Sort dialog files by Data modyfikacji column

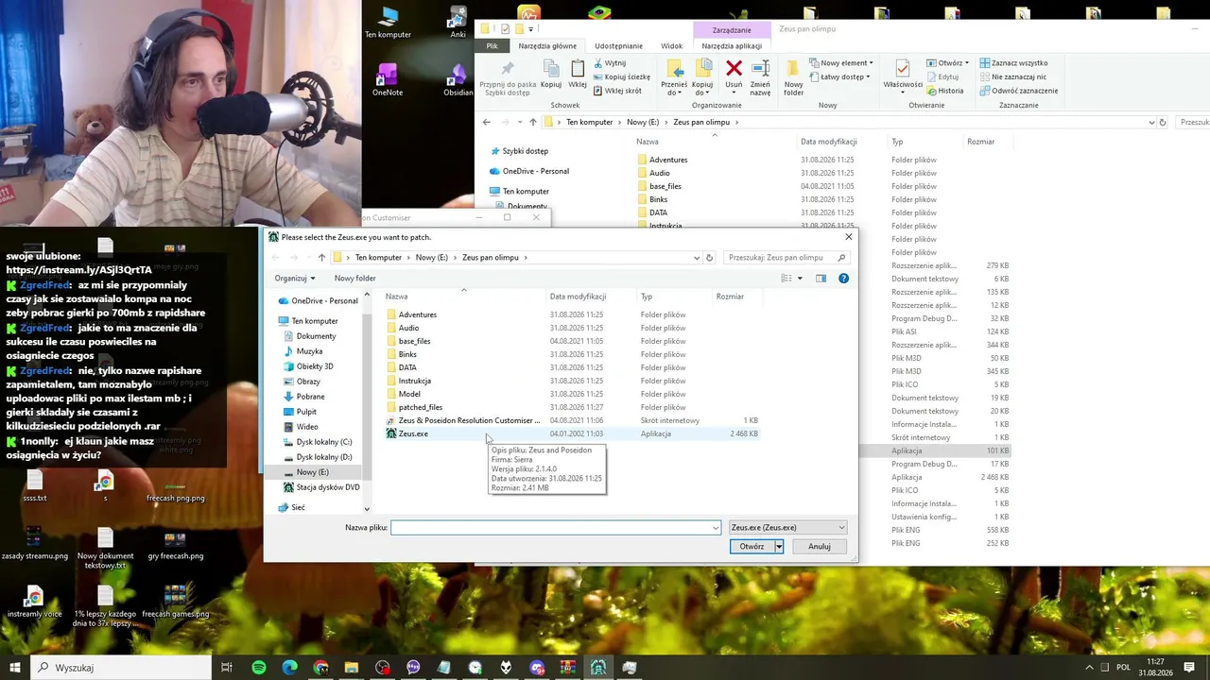[x=578, y=297]
